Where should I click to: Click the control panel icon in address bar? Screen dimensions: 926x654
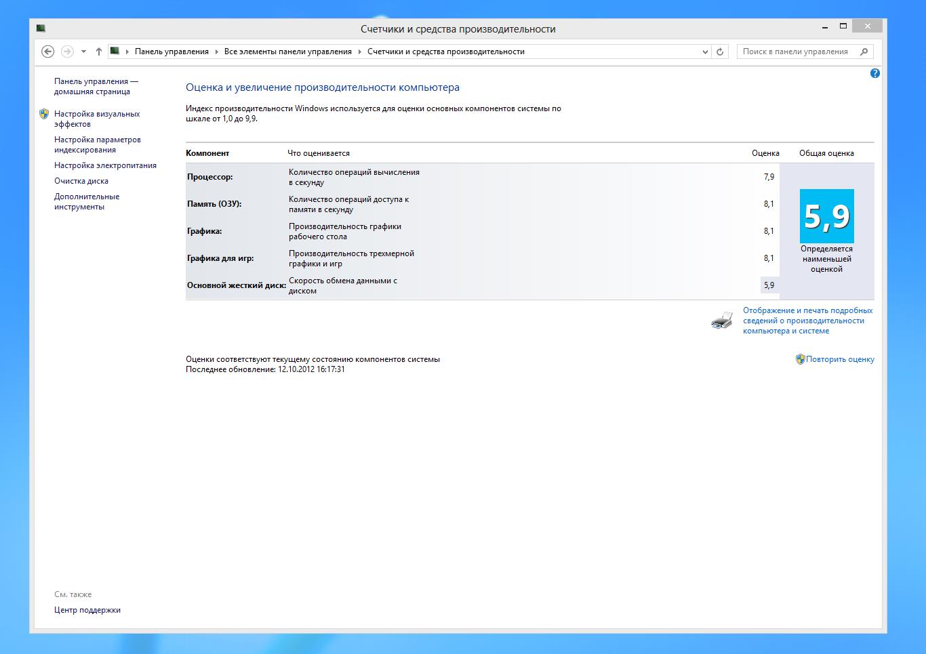click(x=115, y=51)
